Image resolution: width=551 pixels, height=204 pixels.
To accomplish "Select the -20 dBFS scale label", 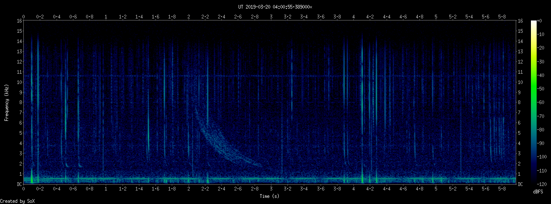I will (542, 48).
